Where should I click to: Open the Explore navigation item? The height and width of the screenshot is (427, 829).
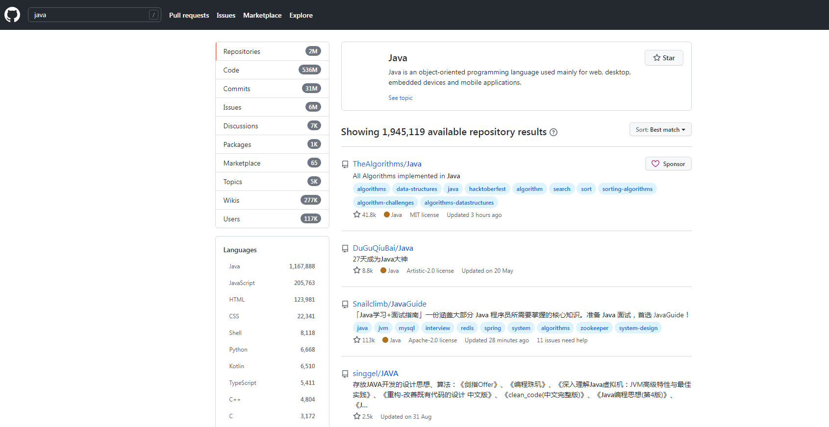[x=301, y=15]
